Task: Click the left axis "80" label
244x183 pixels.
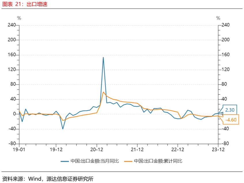Action: pyautogui.click(x=13, y=84)
